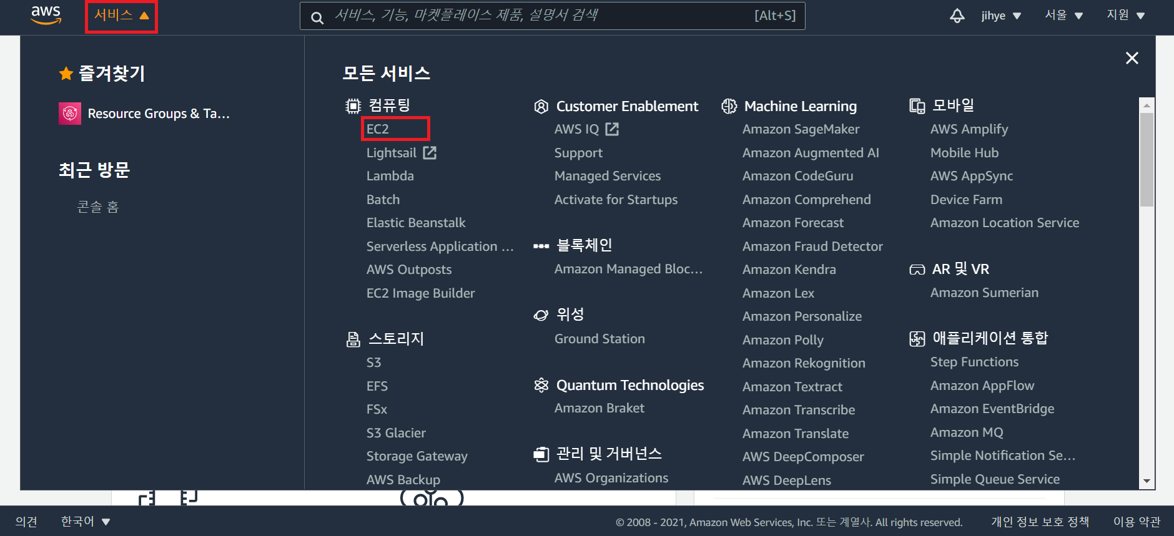1174x536 pixels.
Task: Open Resource Groups & Tag Editor favorite
Action: pyautogui.click(x=145, y=114)
